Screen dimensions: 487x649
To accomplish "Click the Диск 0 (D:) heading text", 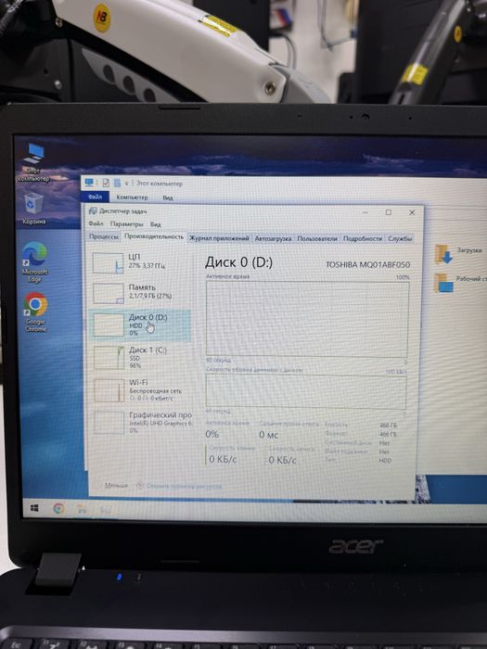I will coord(239,262).
